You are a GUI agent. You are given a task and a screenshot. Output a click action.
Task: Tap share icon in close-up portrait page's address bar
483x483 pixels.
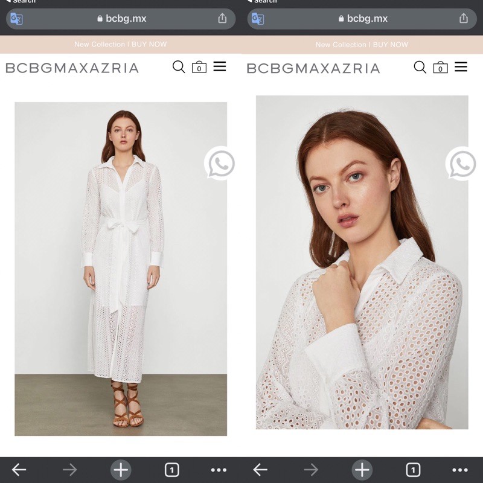(464, 19)
